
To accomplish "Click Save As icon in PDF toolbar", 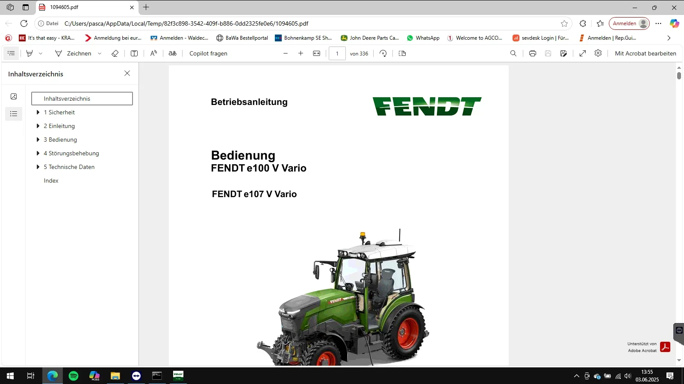I will click(x=563, y=53).
